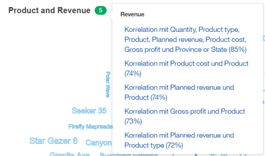Open correlation with Gross profit und Product
This screenshot has height=156, width=265.
tap(185, 116)
